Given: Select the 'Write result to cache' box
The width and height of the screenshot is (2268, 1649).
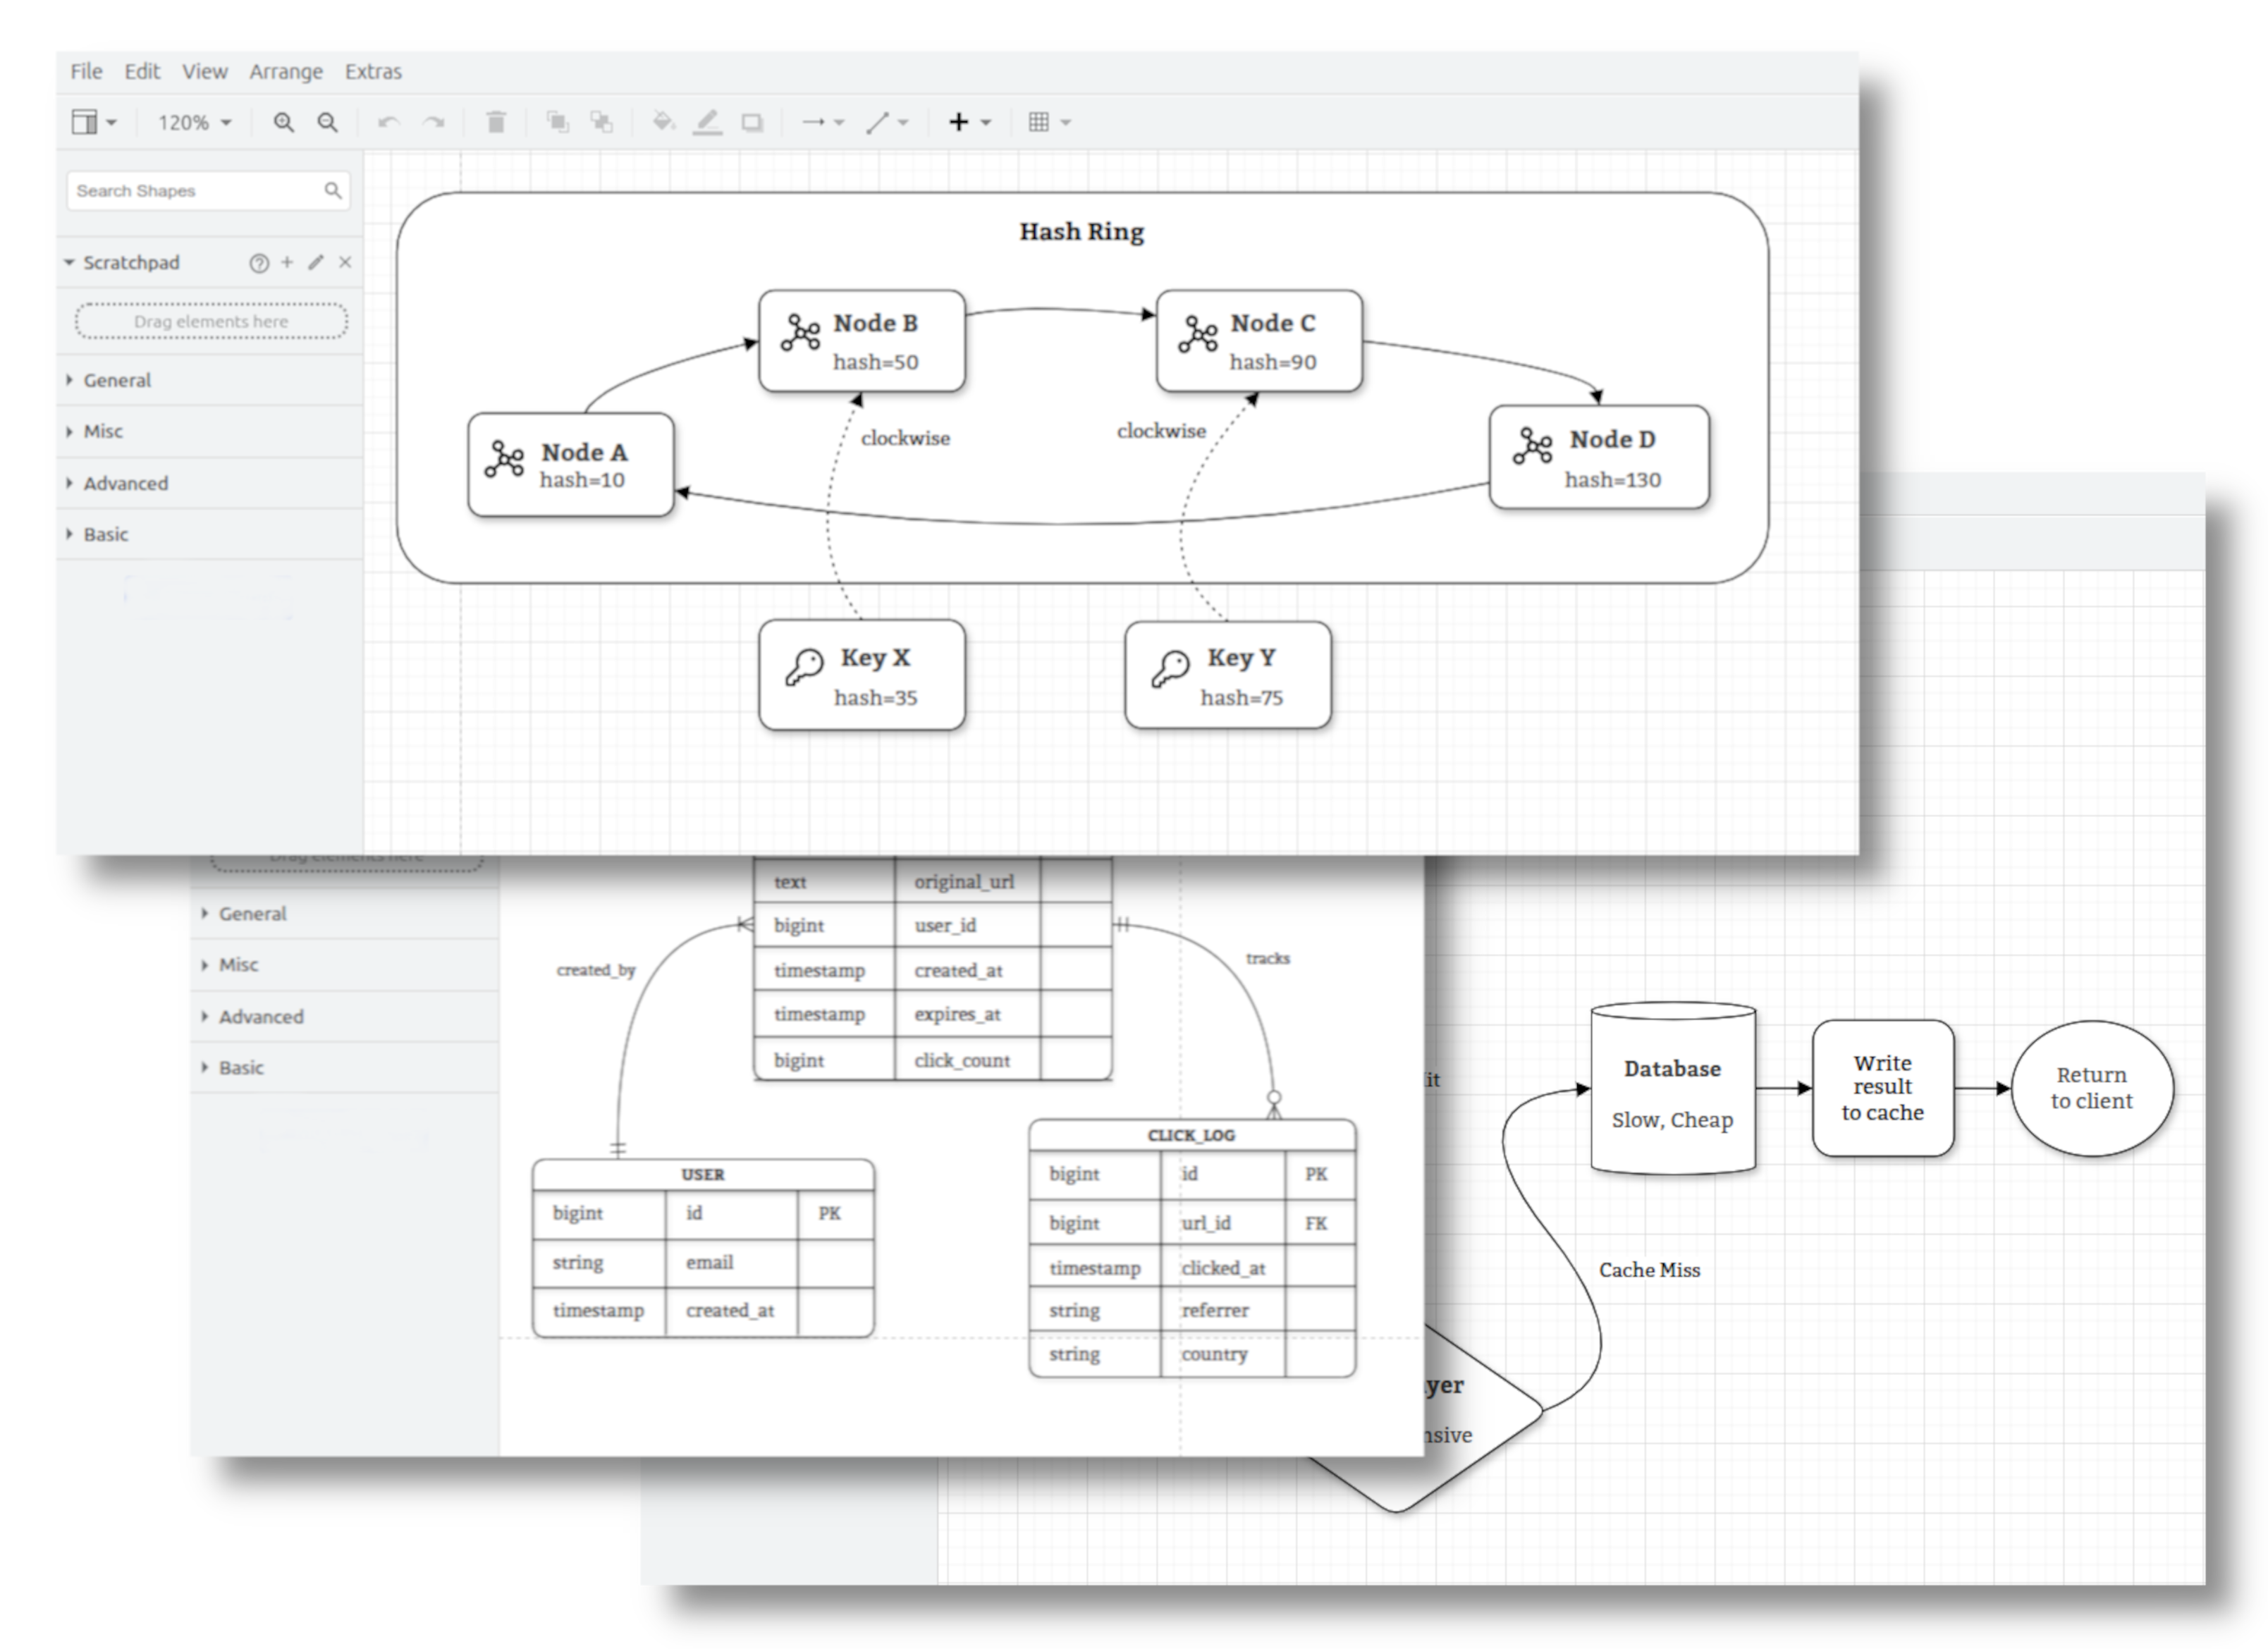Looking at the screenshot, I should [x=1883, y=1088].
